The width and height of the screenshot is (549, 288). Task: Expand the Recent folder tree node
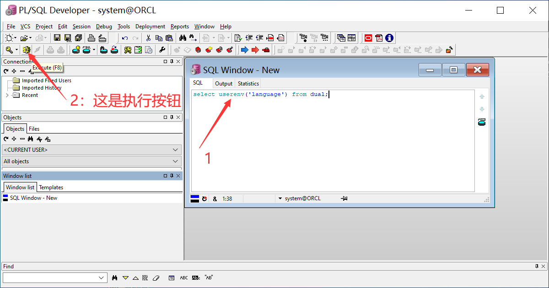pyautogui.click(x=7, y=95)
